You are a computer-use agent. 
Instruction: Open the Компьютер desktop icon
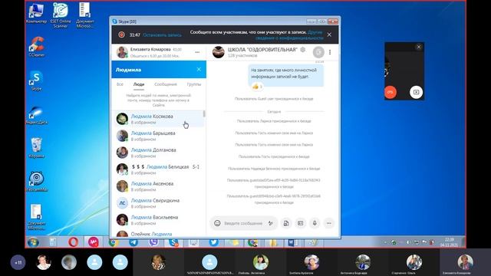tap(36, 14)
